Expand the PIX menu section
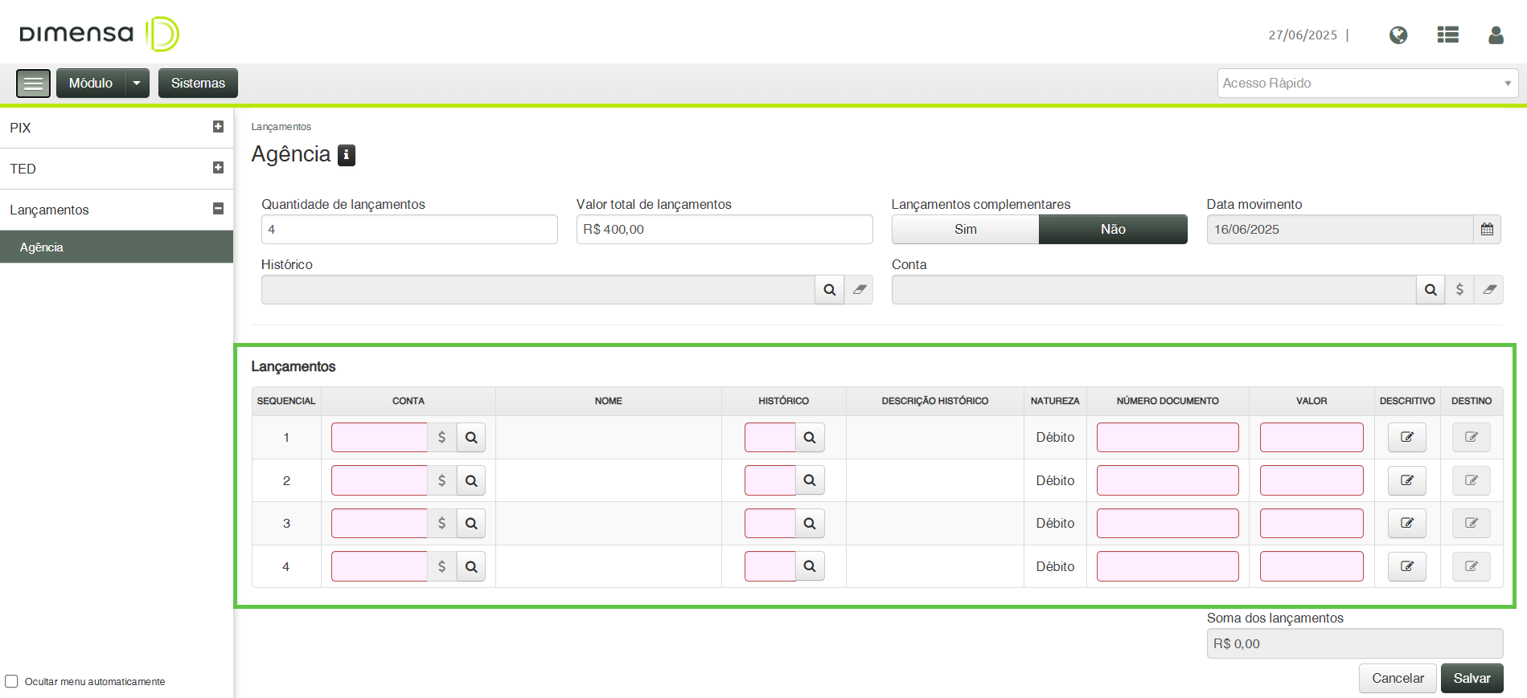This screenshot has height=698, width=1527. [x=218, y=127]
